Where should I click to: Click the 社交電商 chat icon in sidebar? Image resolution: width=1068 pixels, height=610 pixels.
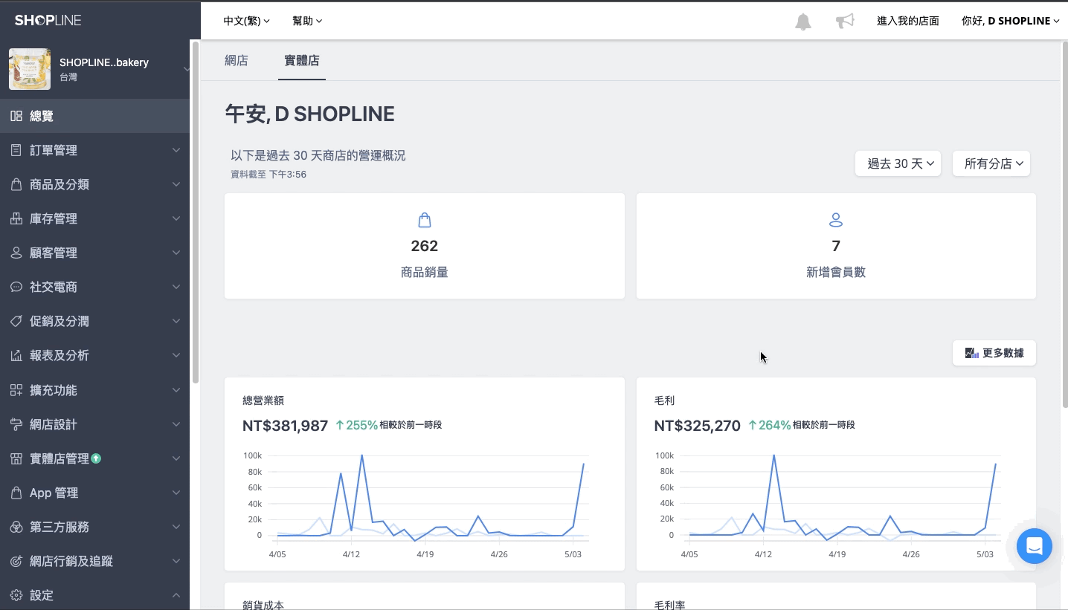16,287
